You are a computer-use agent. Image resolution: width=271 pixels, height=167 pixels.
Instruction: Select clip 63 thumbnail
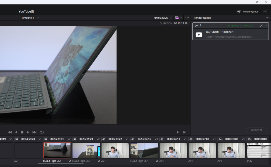pyautogui.click(x=202, y=150)
